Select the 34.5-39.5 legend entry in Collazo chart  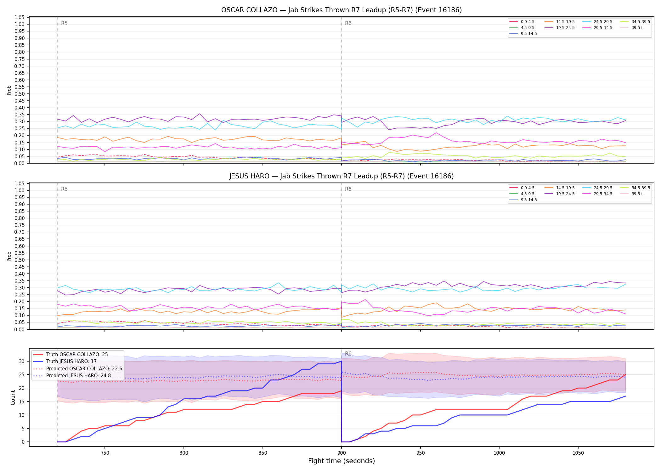click(x=635, y=22)
